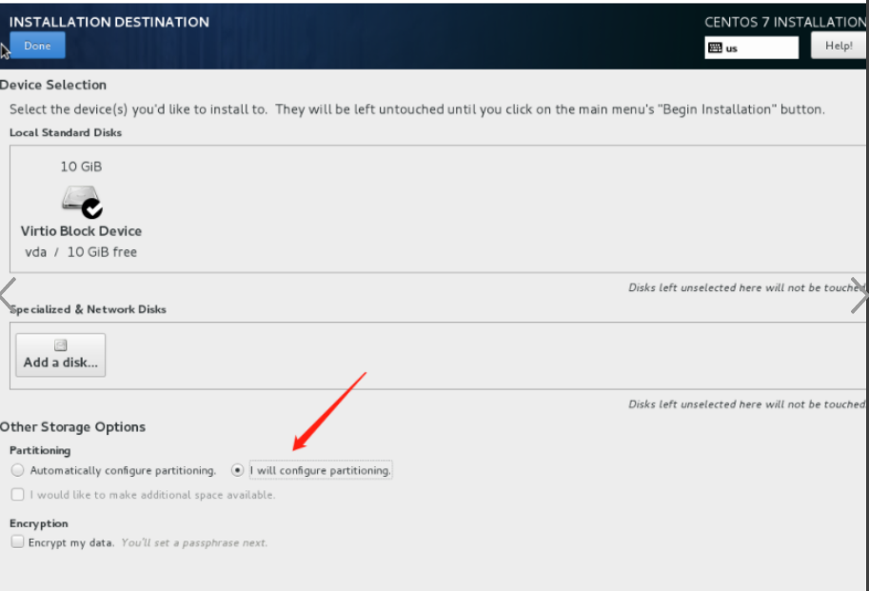Click INSTALLATION DESTINATION title
869x591 pixels.
point(109,22)
